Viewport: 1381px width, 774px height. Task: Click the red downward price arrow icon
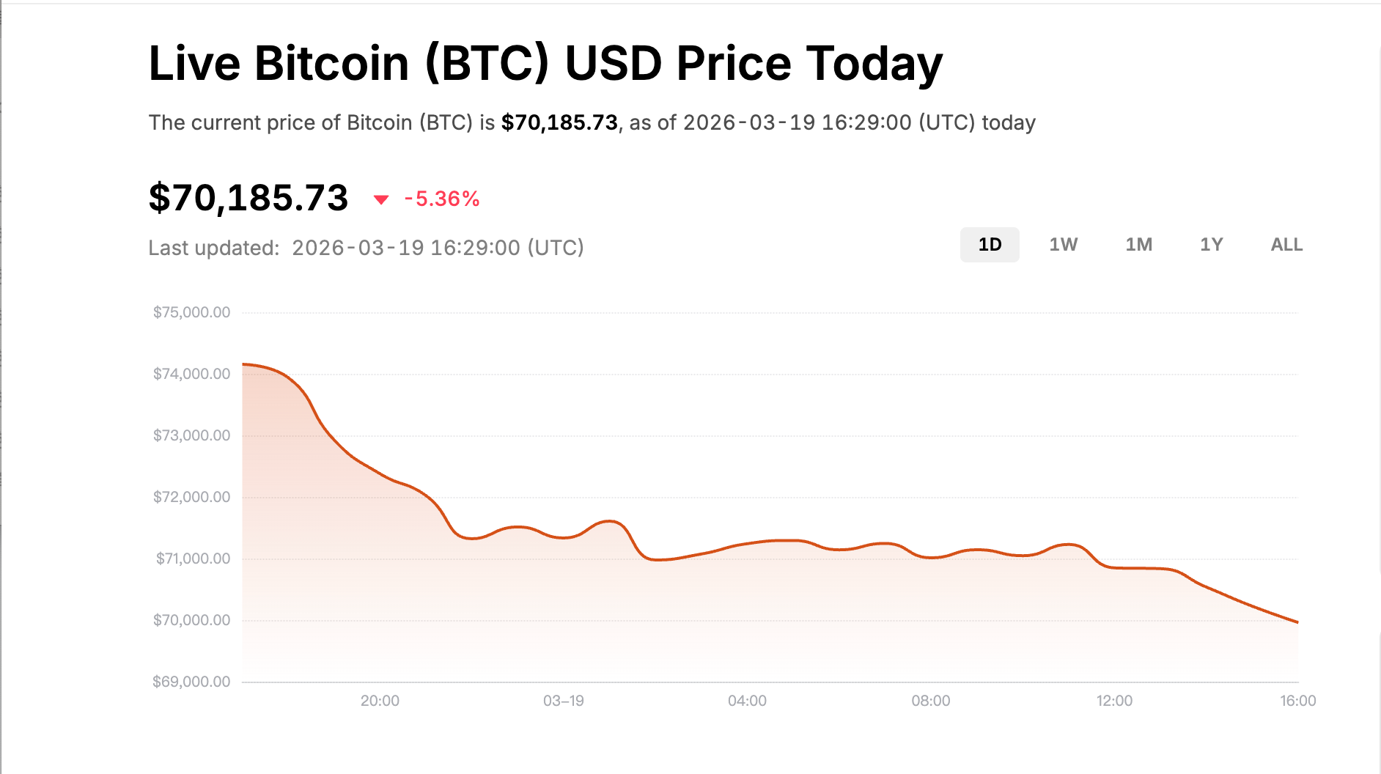(x=381, y=199)
